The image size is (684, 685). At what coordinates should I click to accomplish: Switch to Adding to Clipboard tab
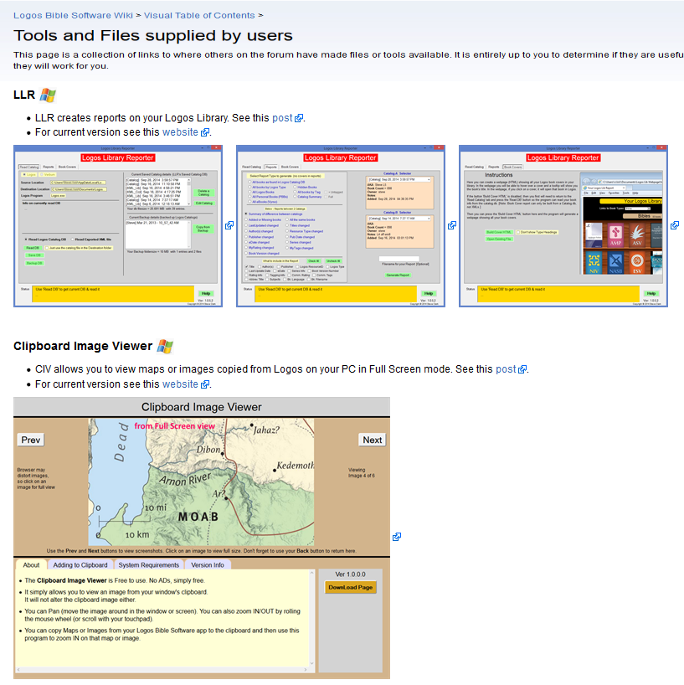coord(80,565)
